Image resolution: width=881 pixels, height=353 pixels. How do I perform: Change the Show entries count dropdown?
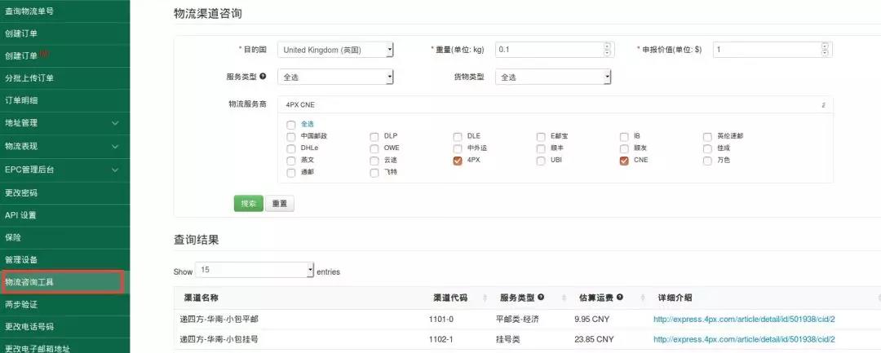(255, 270)
